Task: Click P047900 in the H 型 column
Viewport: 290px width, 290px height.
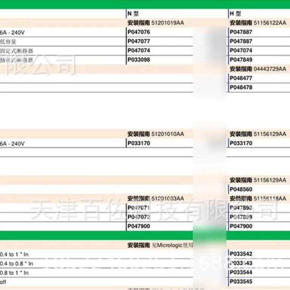Action: tap(241, 226)
